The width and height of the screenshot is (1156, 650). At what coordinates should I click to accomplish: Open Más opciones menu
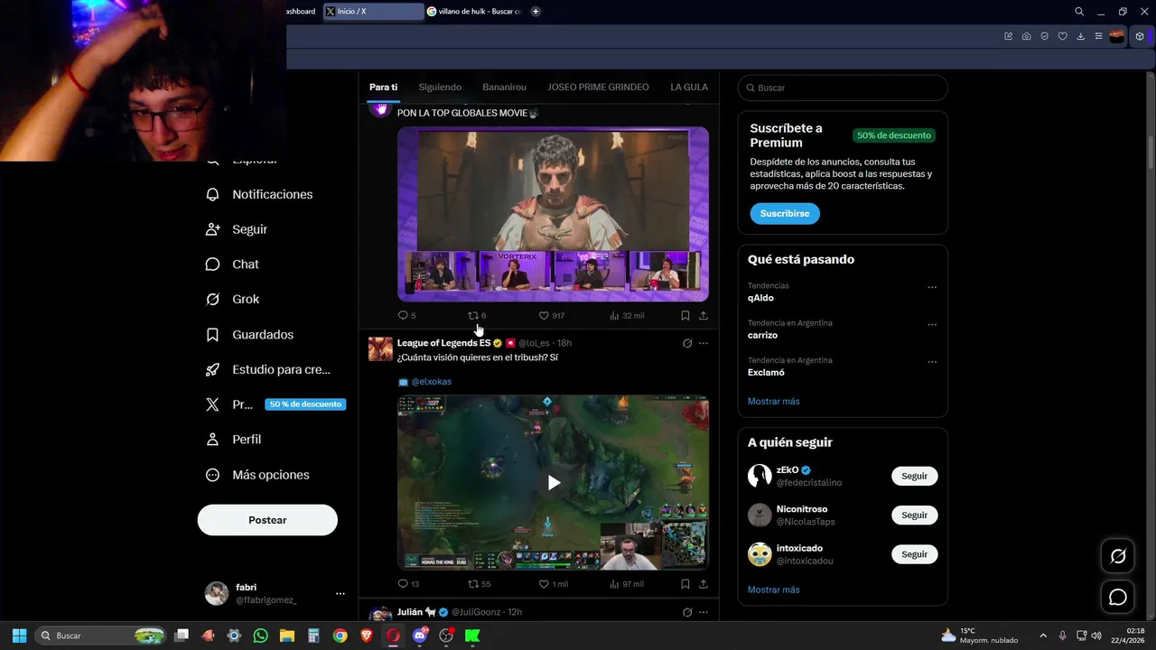click(x=257, y=475)
